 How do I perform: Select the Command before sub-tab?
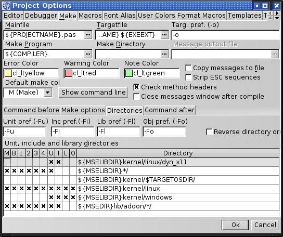coord(31,110)
